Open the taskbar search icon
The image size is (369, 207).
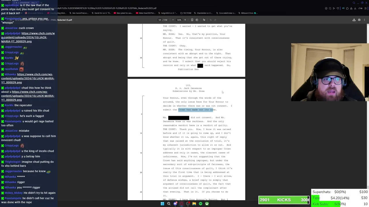[169, 204]
